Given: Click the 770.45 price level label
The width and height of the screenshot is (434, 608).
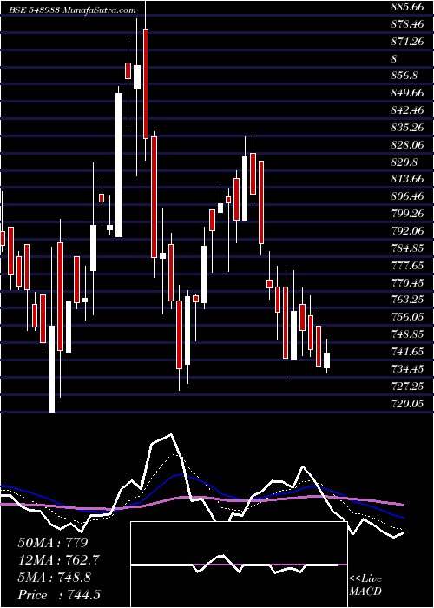Looking at the screenshot, I should 408,282.
